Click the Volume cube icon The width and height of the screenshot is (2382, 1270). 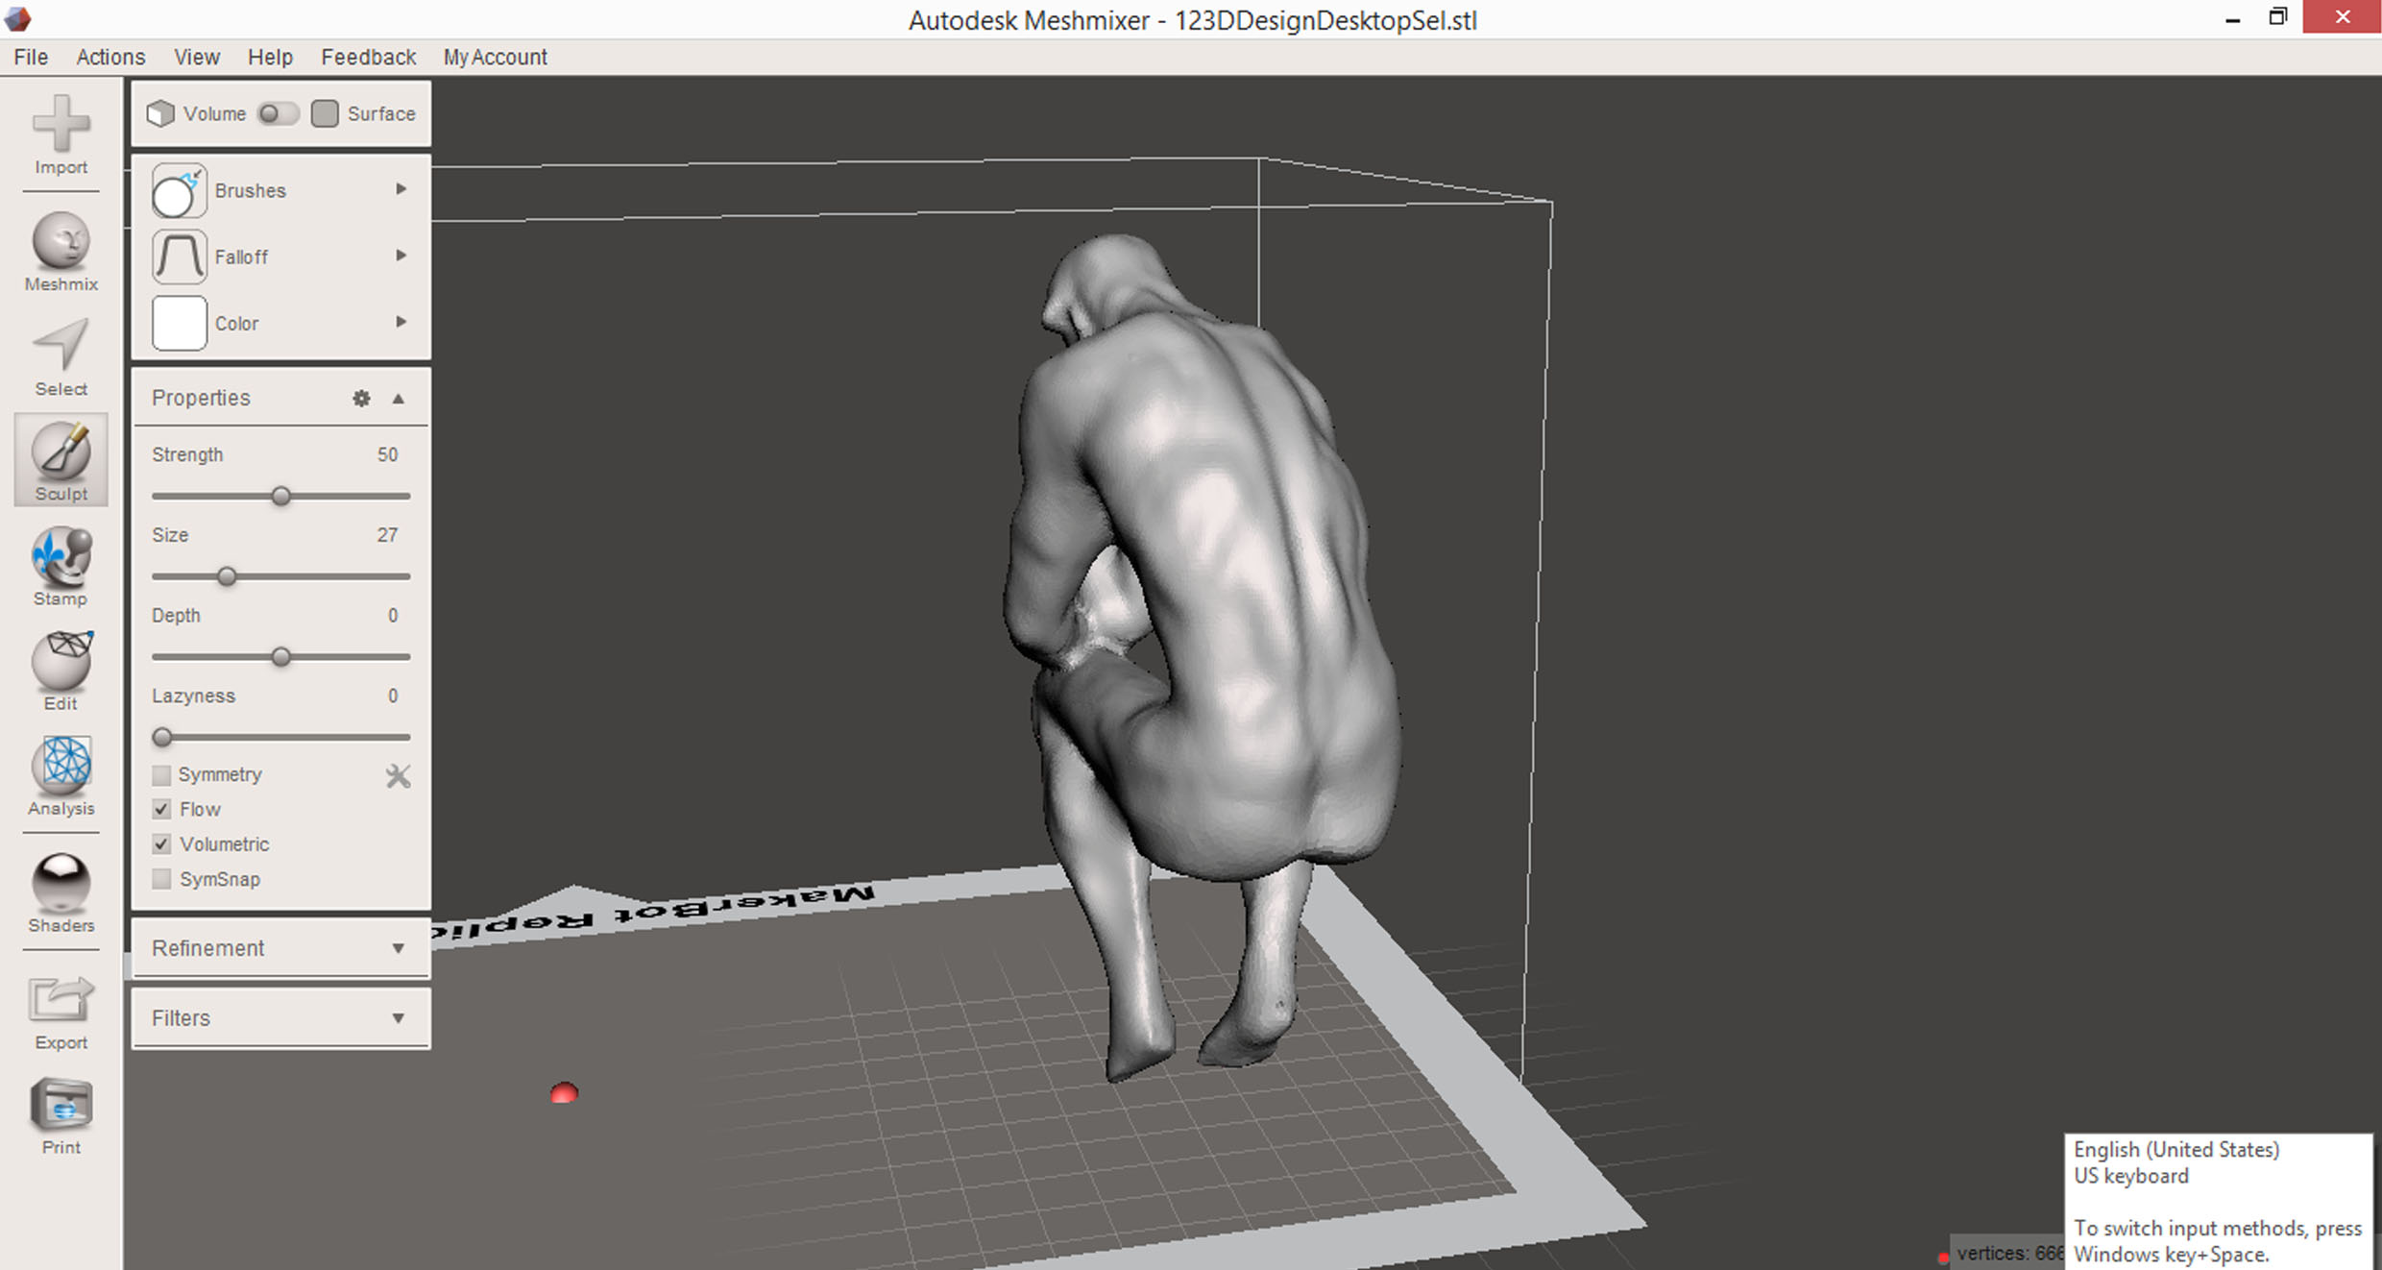coord(160,113)
